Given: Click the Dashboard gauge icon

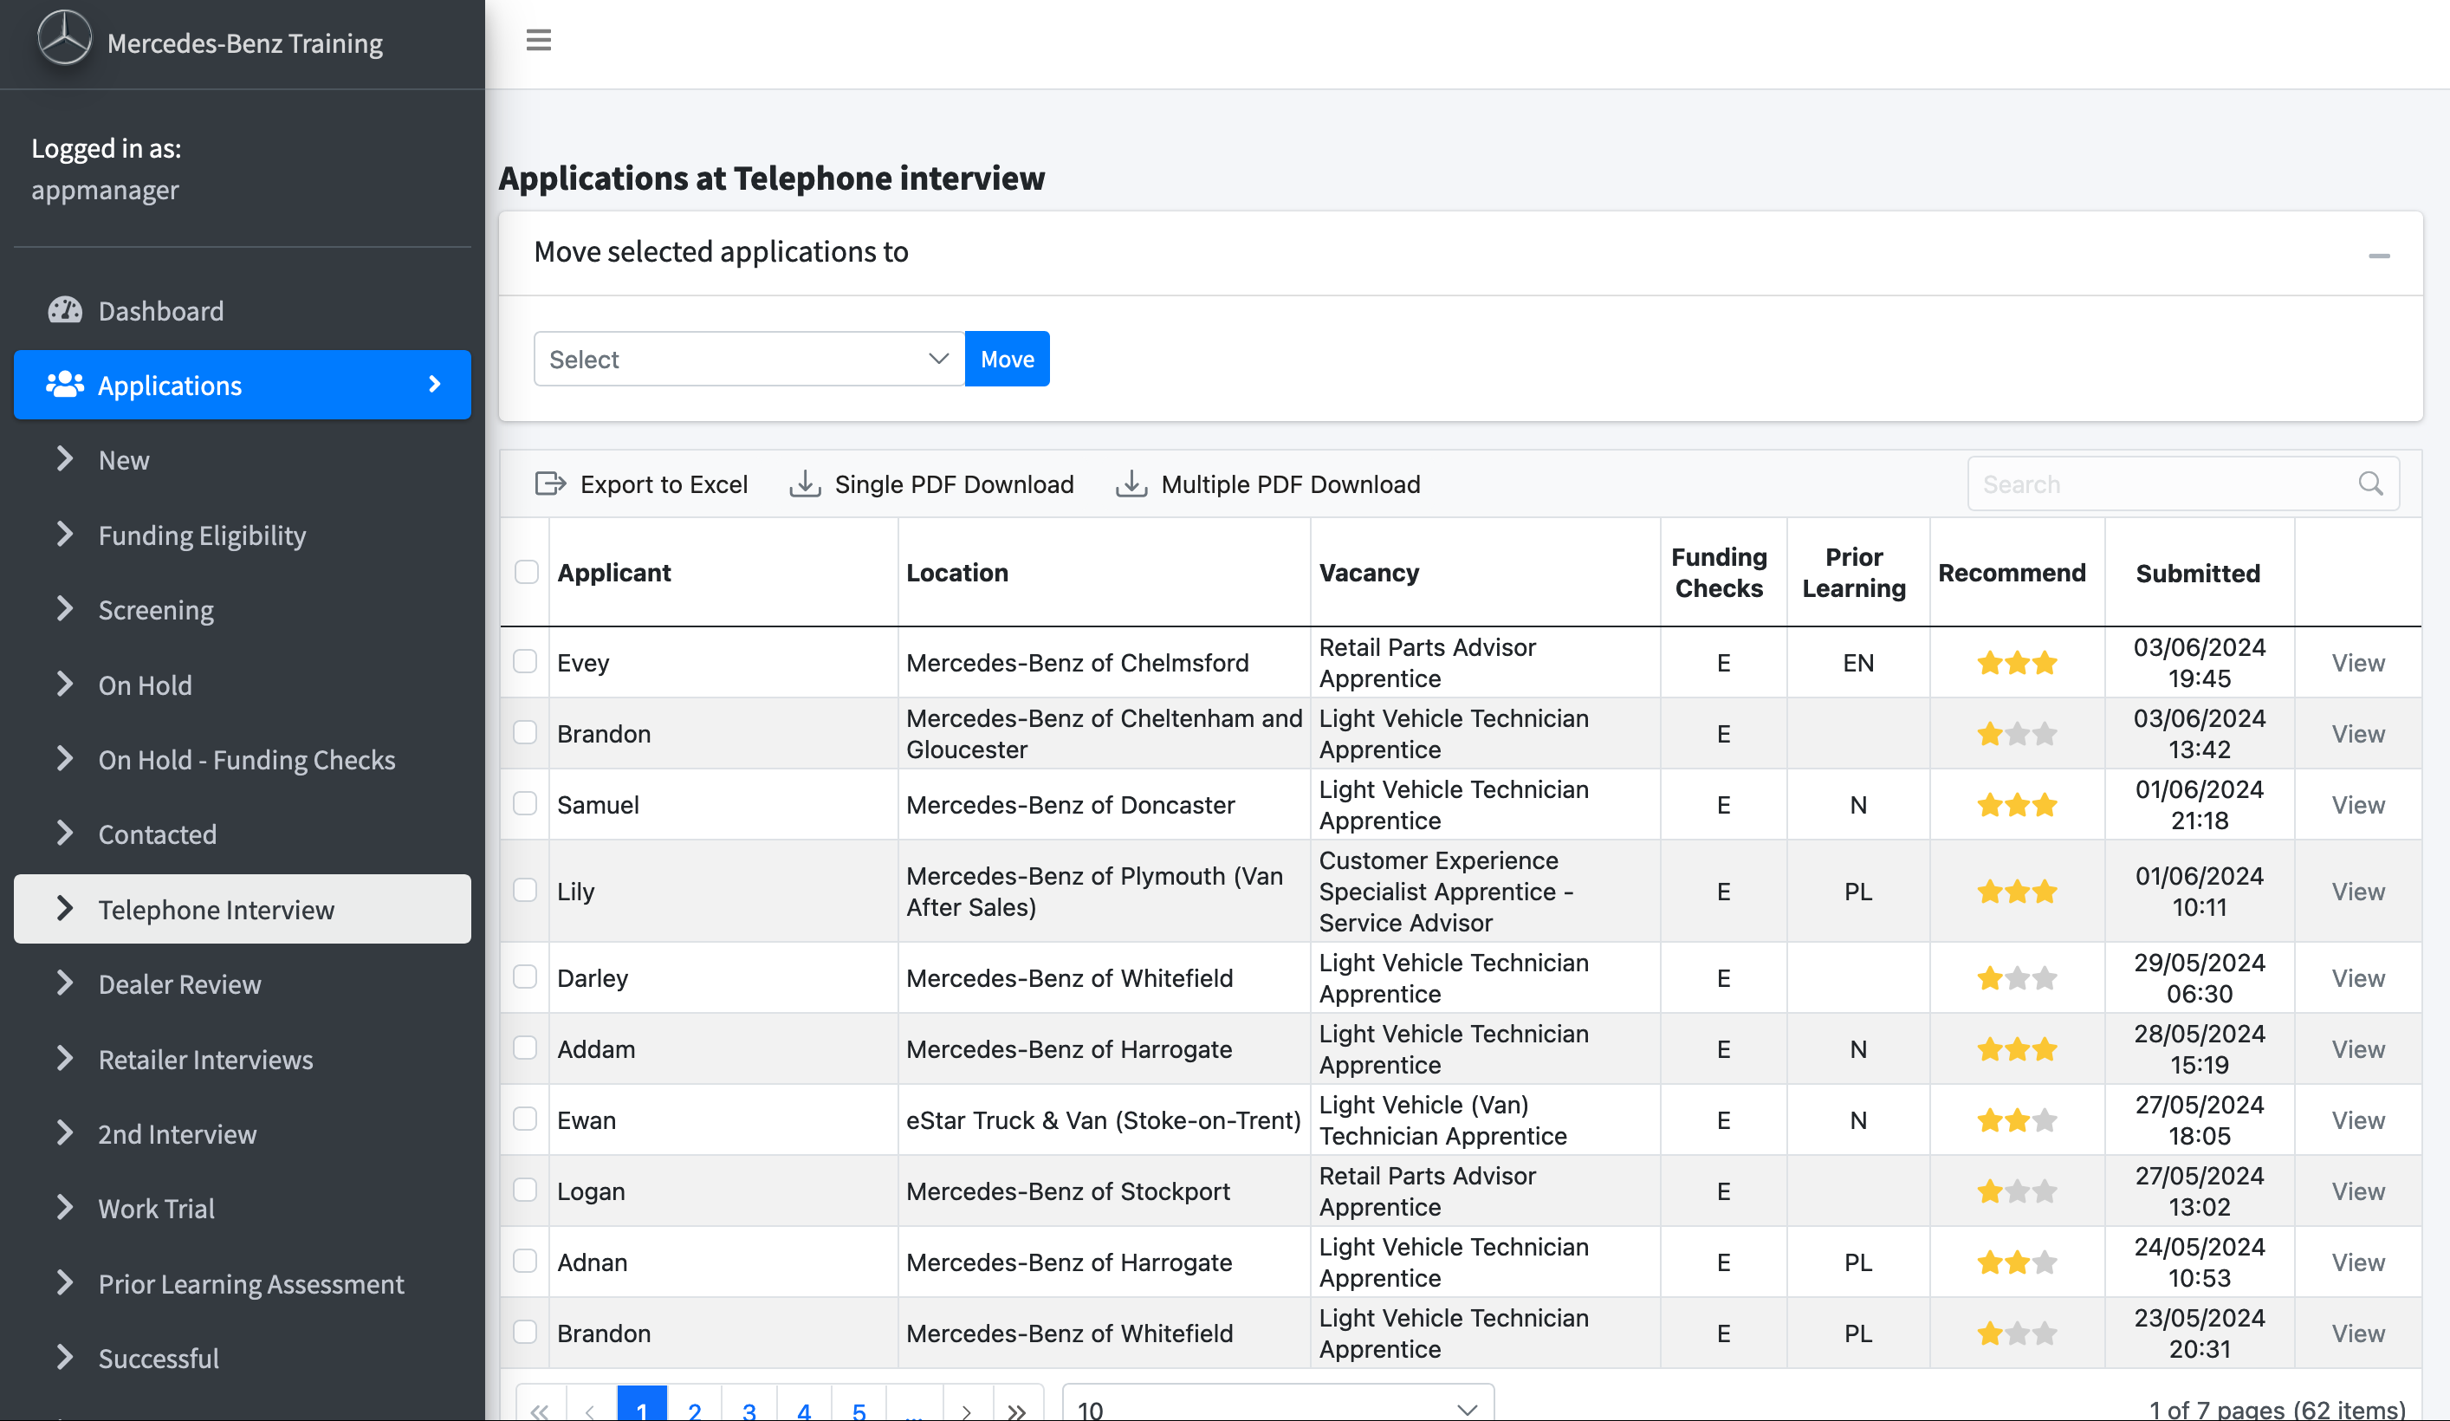Looking at the screenshot, I should (x=65, y=310).
